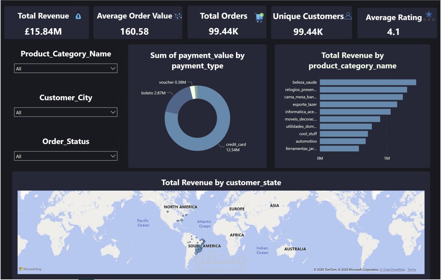Viewport: 441px width, 280px height.
Task: Click the Total Revenue value £15.84M
Action: point(43,32)
